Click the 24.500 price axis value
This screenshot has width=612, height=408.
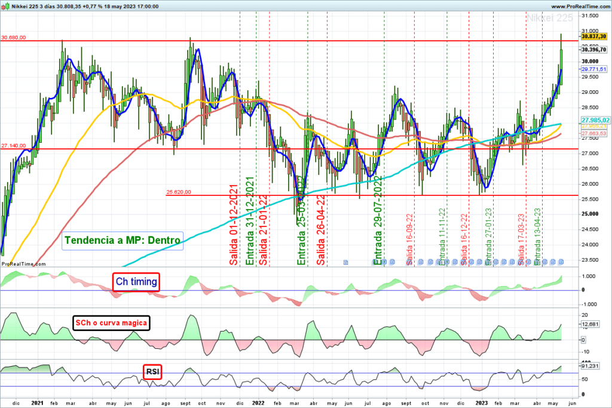(x=590, y=229)
